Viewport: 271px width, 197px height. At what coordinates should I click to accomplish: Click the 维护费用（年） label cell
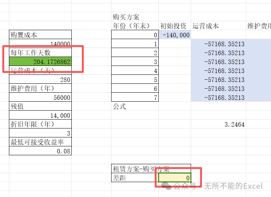[x=40, y=88]
